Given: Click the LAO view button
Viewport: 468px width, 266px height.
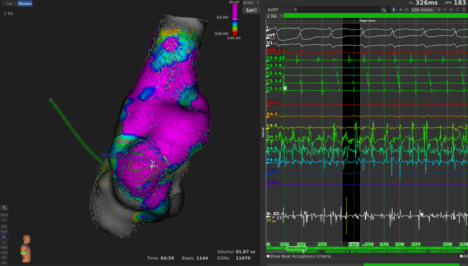Looking at the screenshot, I should (4, 253).
